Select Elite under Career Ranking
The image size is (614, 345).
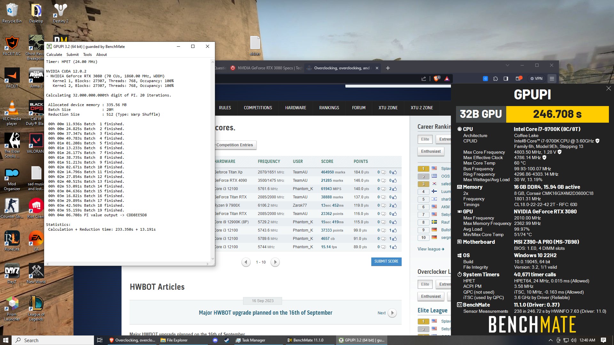(425, 139)
